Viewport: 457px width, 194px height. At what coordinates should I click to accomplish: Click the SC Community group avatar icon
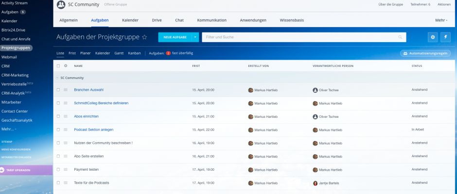click(x=61, y=5)
